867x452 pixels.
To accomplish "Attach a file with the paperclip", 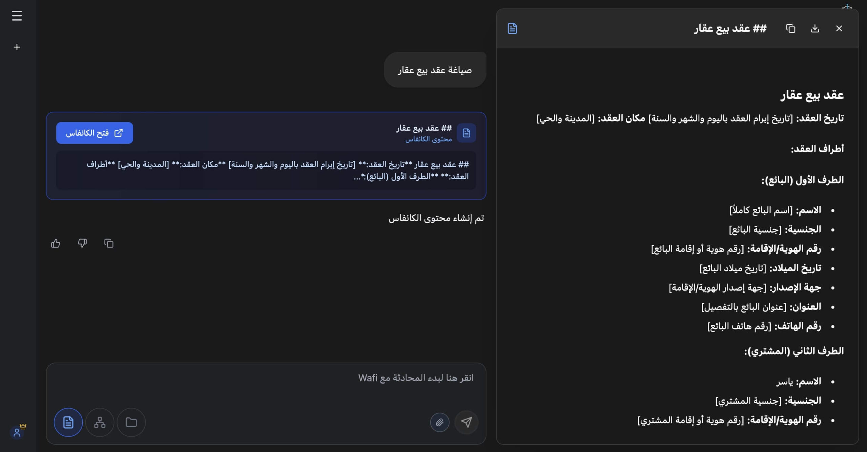I will (x=440, y=422).
